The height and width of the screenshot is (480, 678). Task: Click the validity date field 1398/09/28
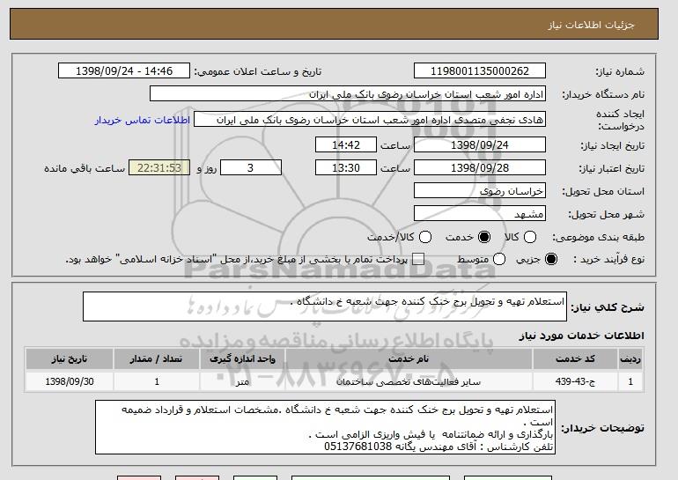[x=480, y=168]
